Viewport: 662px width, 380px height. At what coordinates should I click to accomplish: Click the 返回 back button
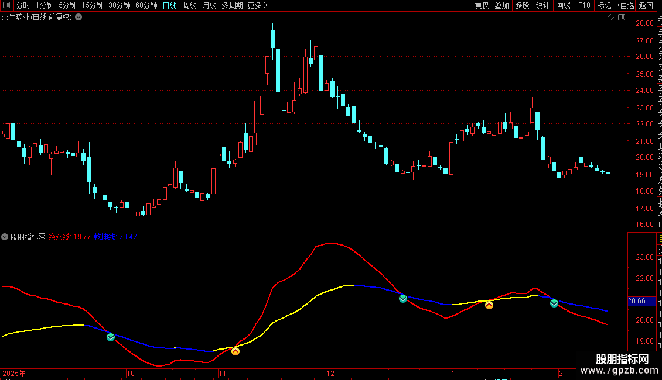(x=646, y=5)
